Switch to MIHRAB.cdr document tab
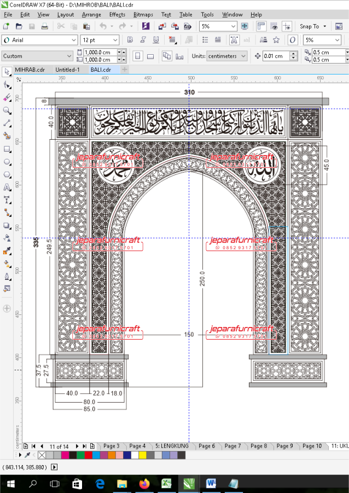The height and width of the screenshot is (493, 349). (x=30, y=70)
